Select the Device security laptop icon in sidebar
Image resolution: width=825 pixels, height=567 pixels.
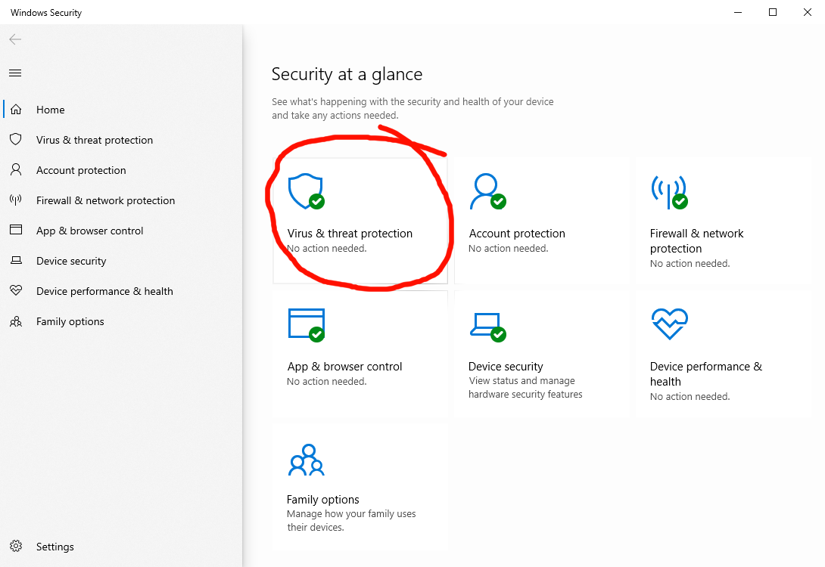point(15,261)
